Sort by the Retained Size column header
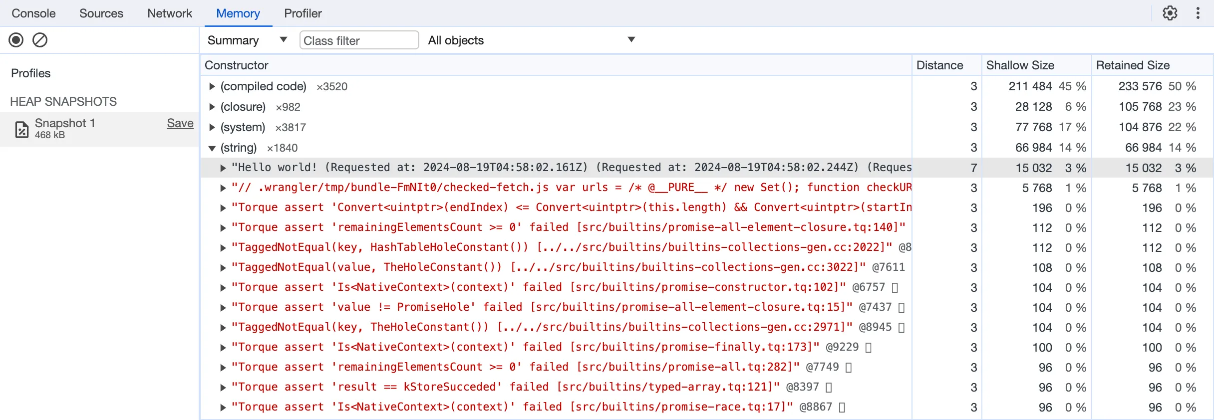 (x=1133, y=65)
